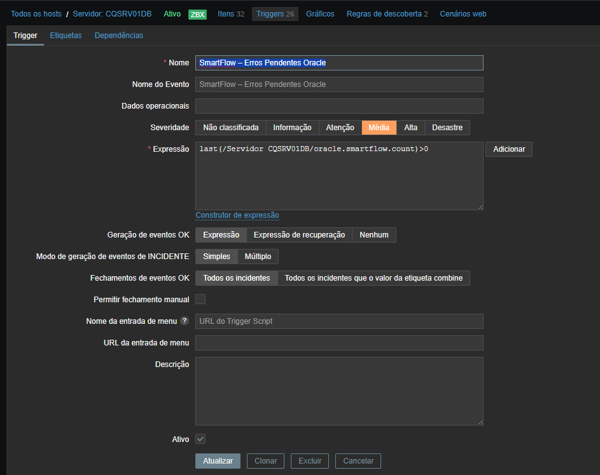Enable the Permitir fechamento manual checkbox

tap(200, 299)
